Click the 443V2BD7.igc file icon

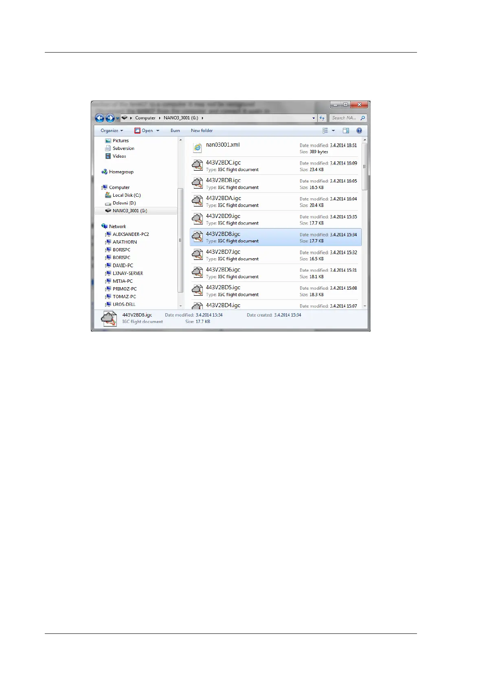coord(198,255)
